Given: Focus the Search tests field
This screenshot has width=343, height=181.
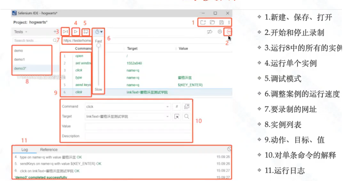Looking at the screenshot, I should [x=33, y=40].
